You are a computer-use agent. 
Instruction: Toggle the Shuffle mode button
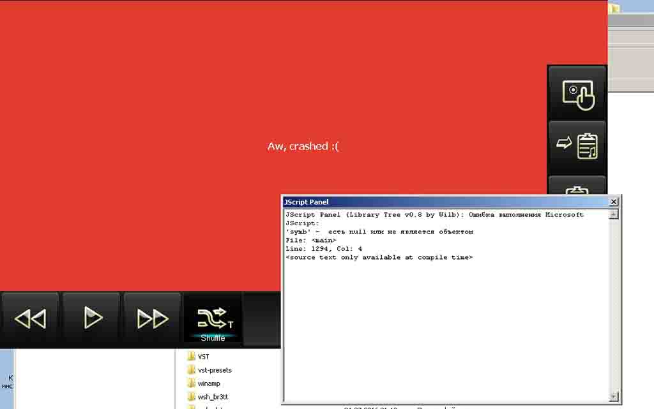[213, 320]
